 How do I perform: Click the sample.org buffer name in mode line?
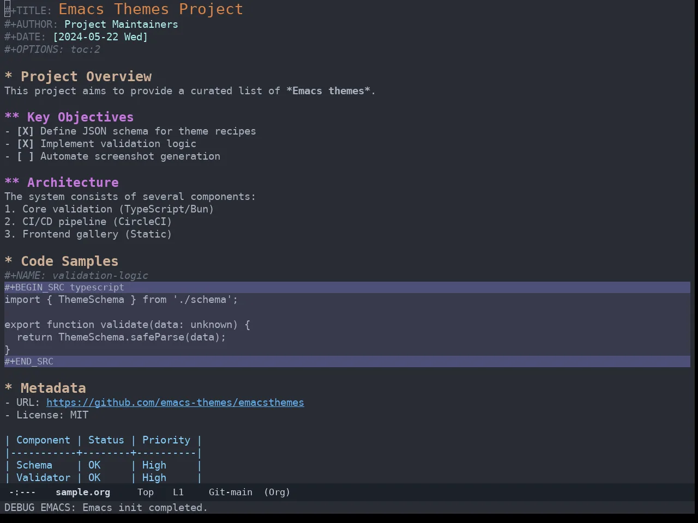[x=83, y=492]
